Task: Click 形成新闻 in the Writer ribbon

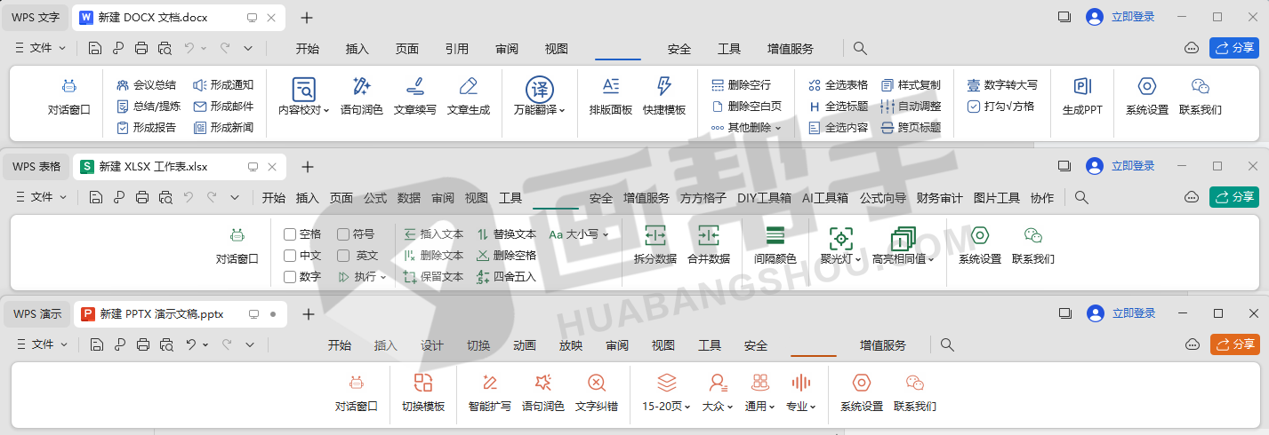Action: [223, 127]
